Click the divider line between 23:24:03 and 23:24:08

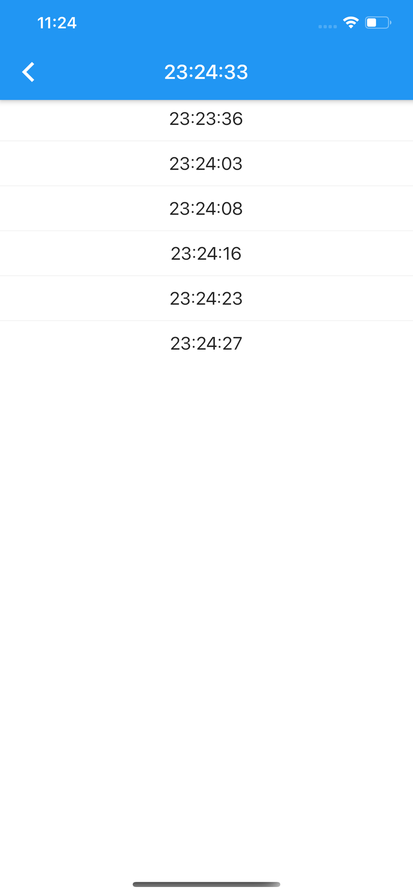pos(206,186)
